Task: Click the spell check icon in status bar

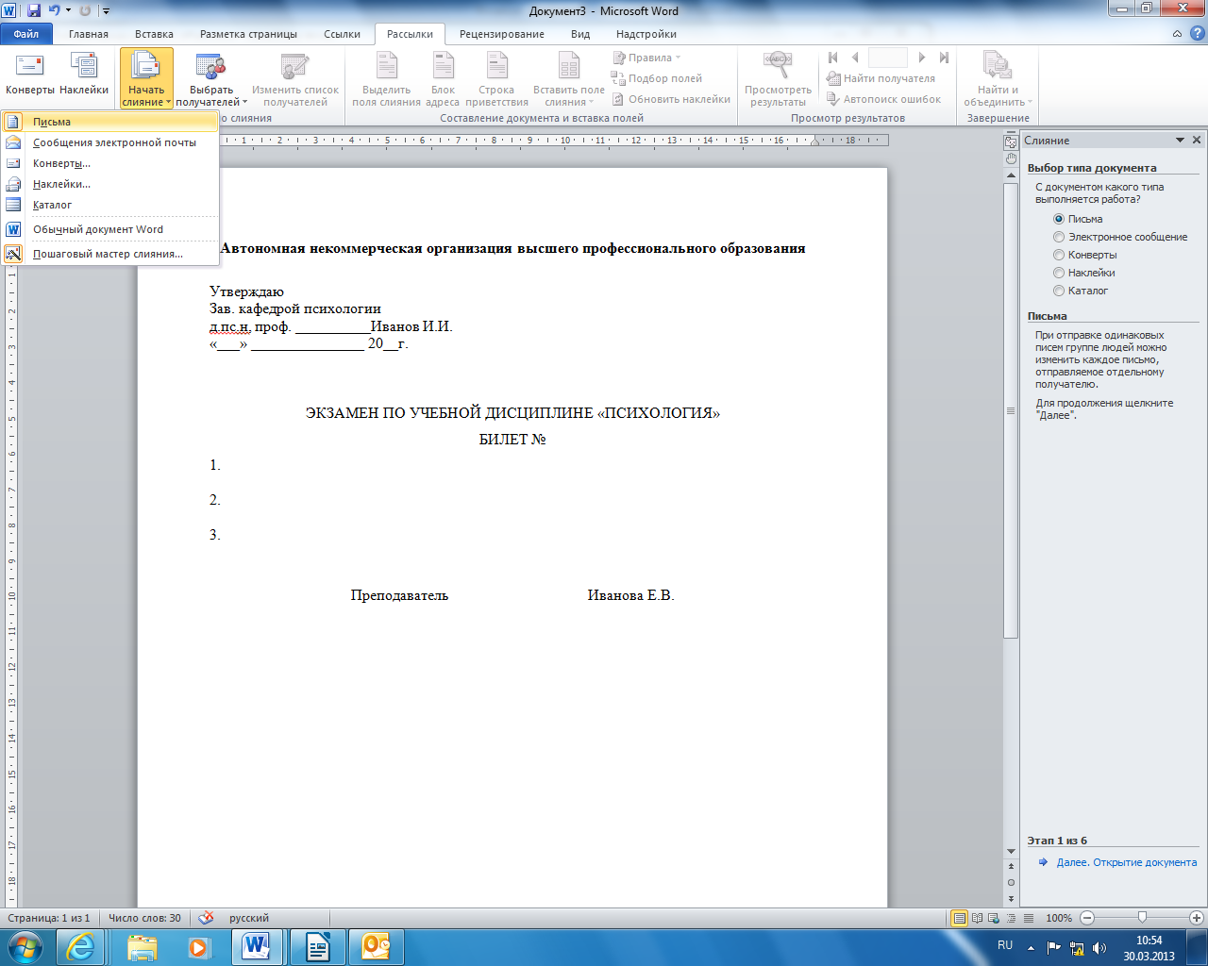Action: click(206, 918)
